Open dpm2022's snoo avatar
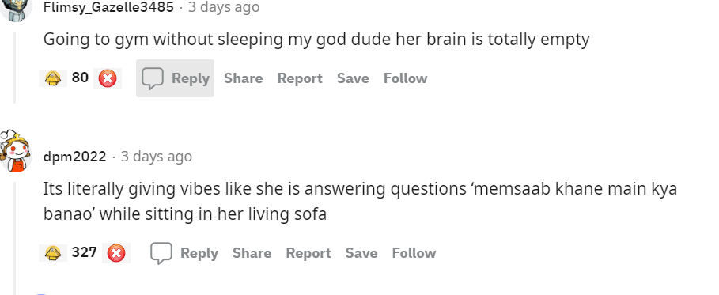 15,151
